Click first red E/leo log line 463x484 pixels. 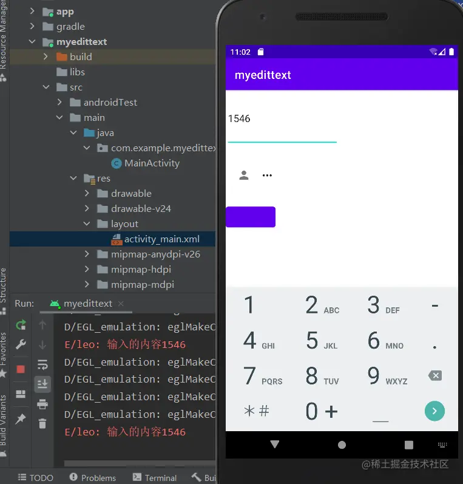pos(125,344)
